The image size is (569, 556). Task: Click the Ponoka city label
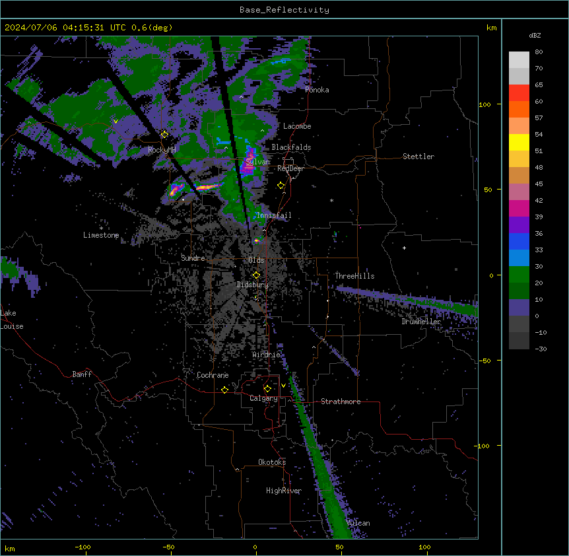tap(317, 90)
